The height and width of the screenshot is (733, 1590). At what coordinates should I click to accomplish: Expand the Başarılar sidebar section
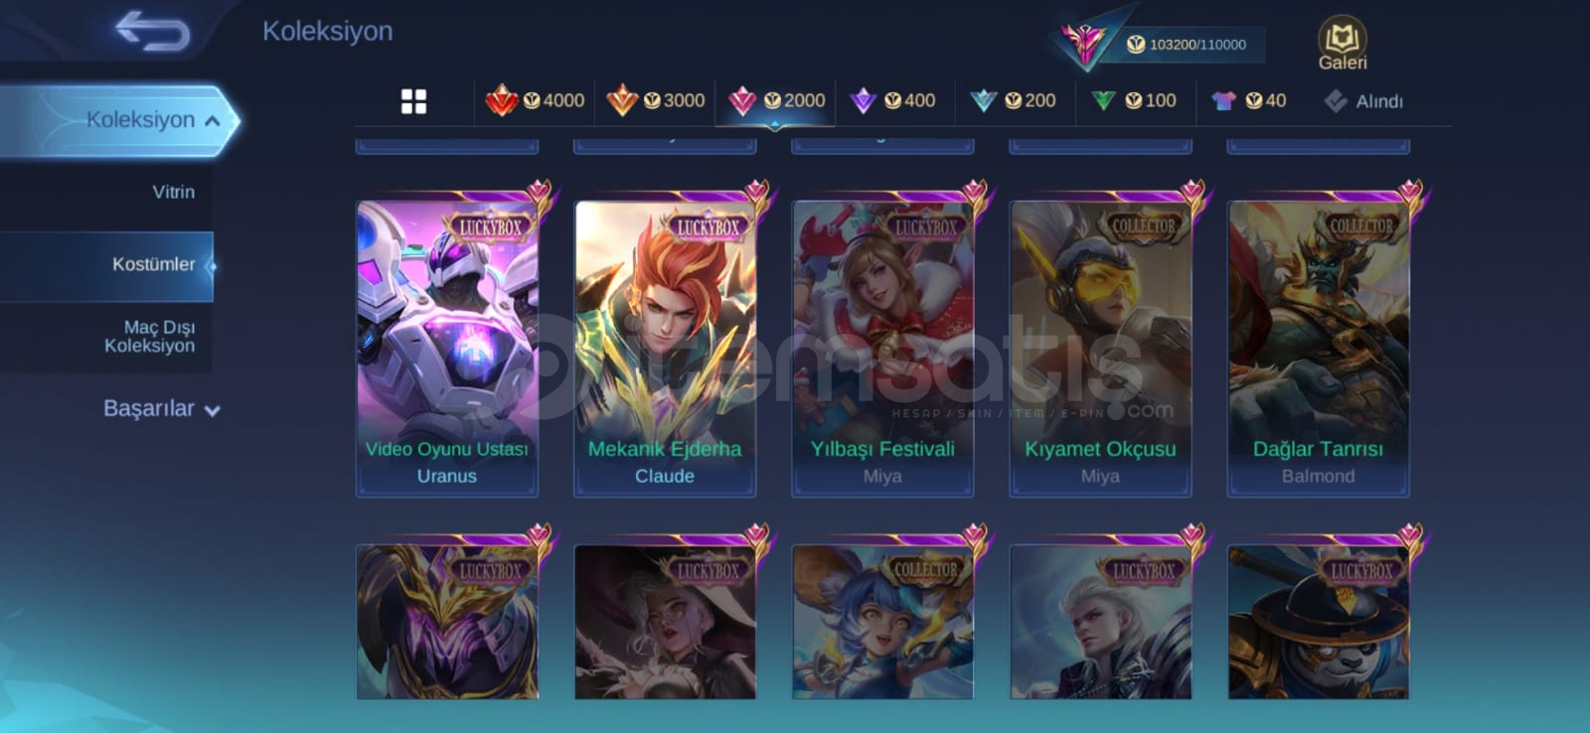(161, 408)
